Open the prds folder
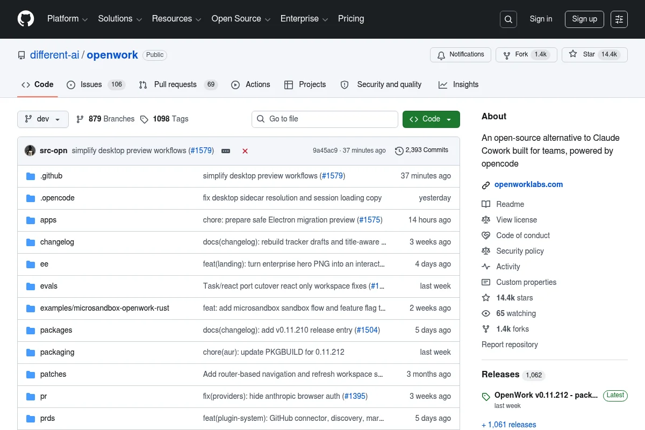645x430 pixels. point(47,418)
